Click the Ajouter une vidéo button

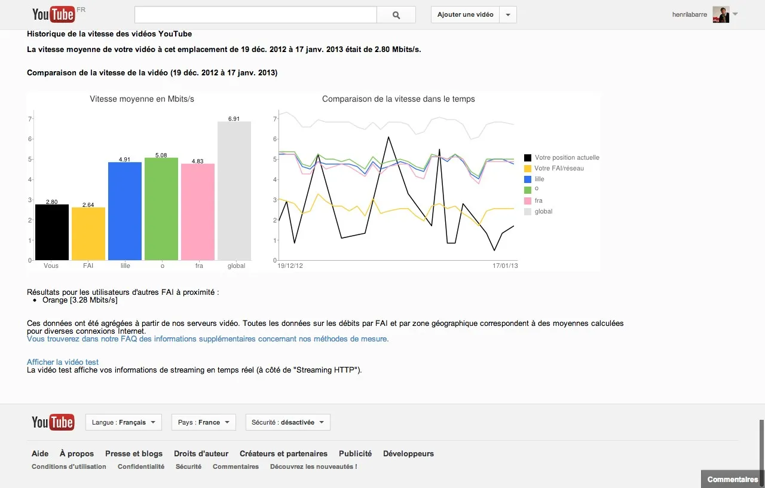(x=465, y=15)
